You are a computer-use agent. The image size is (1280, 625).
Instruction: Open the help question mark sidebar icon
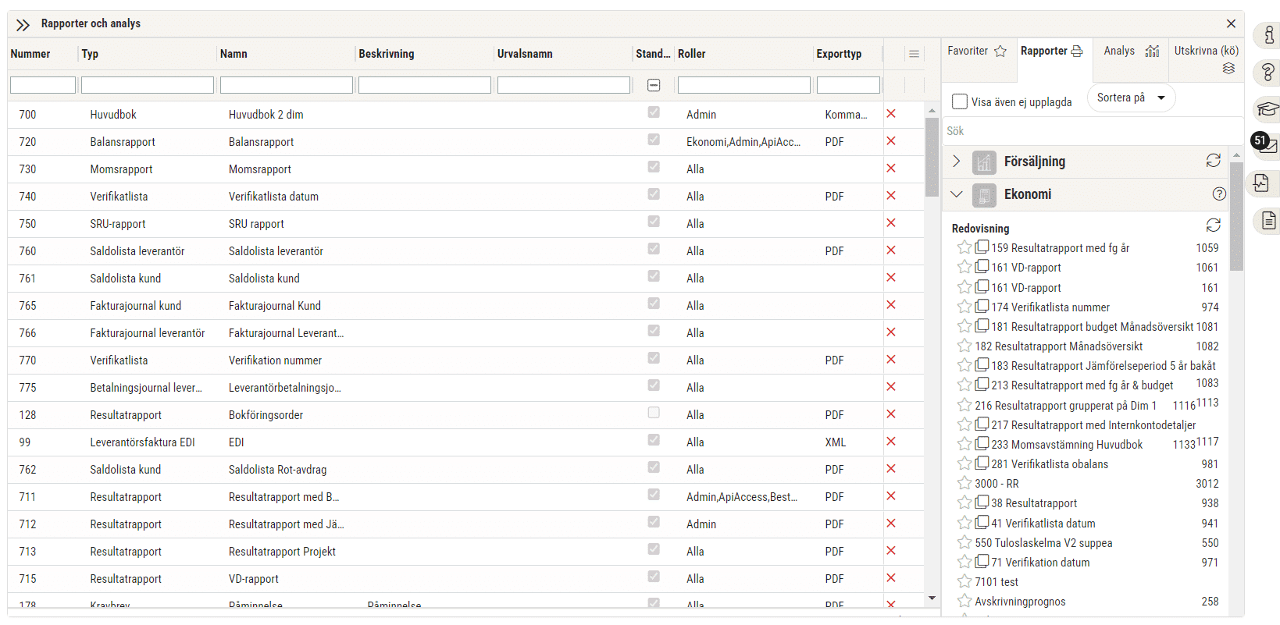(x=1269, y=72)
